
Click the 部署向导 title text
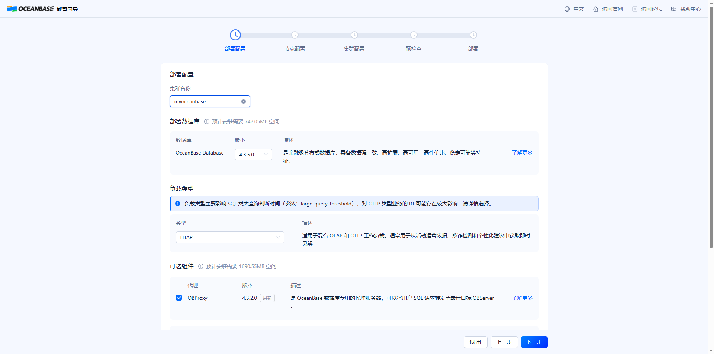(x=67, y=9)
